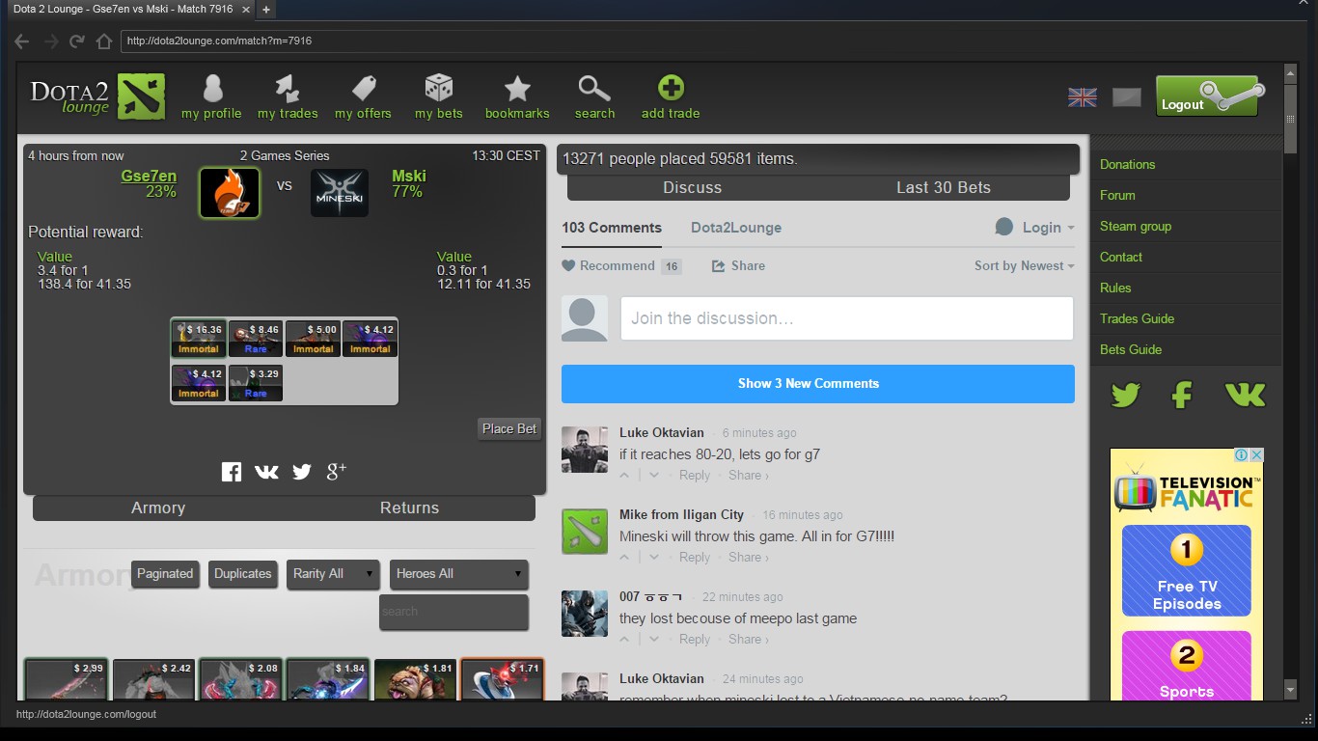
Task: Open the Rarity All dropdown
Action: 334,573
